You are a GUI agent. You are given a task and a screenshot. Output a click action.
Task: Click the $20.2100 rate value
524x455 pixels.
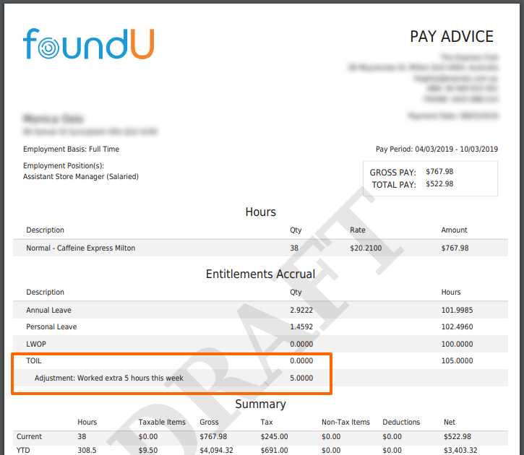coord(366,248)
